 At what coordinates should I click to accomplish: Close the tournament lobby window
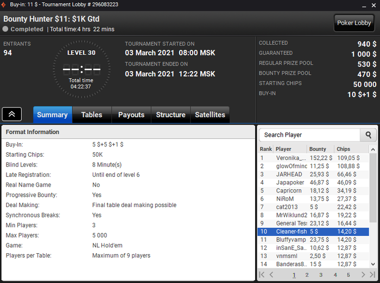pyautogui.click(x=373, y=5)
